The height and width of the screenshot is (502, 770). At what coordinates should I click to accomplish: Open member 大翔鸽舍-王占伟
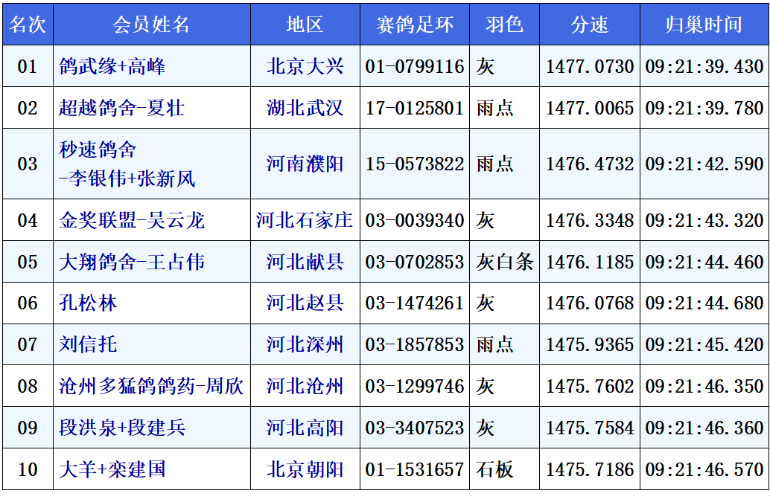coord(132,263)
